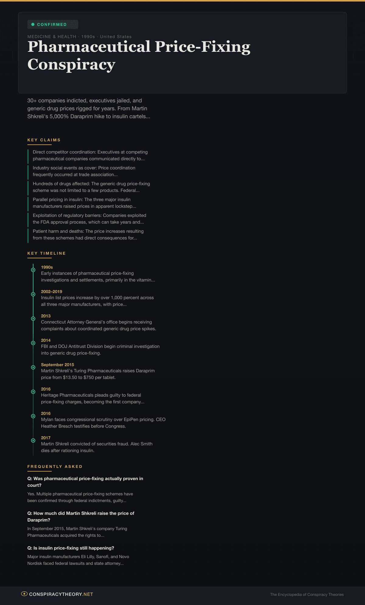Expand the Daraprim price raise FAQ question
Viewport: 365px width, 605px height.
tap(81, 517)
